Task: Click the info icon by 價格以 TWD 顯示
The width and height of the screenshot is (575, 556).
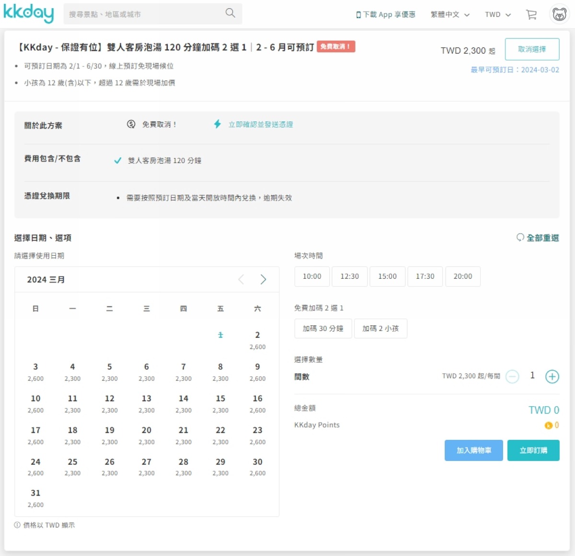Action: (17, 525)
